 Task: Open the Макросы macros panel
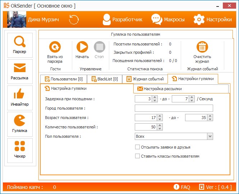point(168,19)
